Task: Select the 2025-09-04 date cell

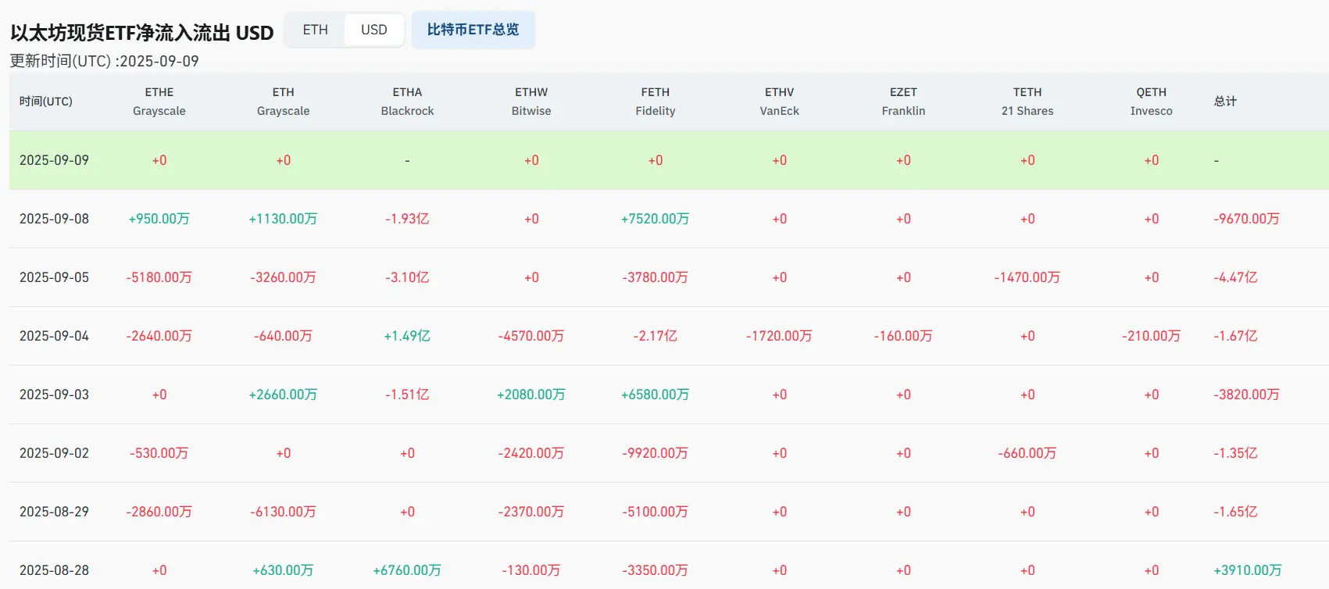Action: coord(54,336)
